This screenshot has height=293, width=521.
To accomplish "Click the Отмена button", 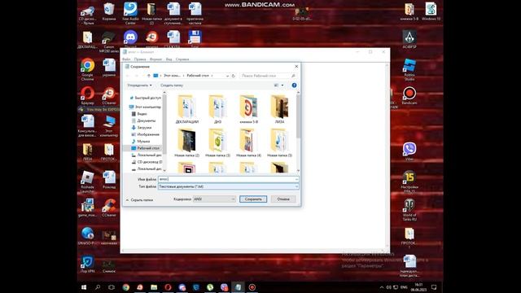I will 283,199.
